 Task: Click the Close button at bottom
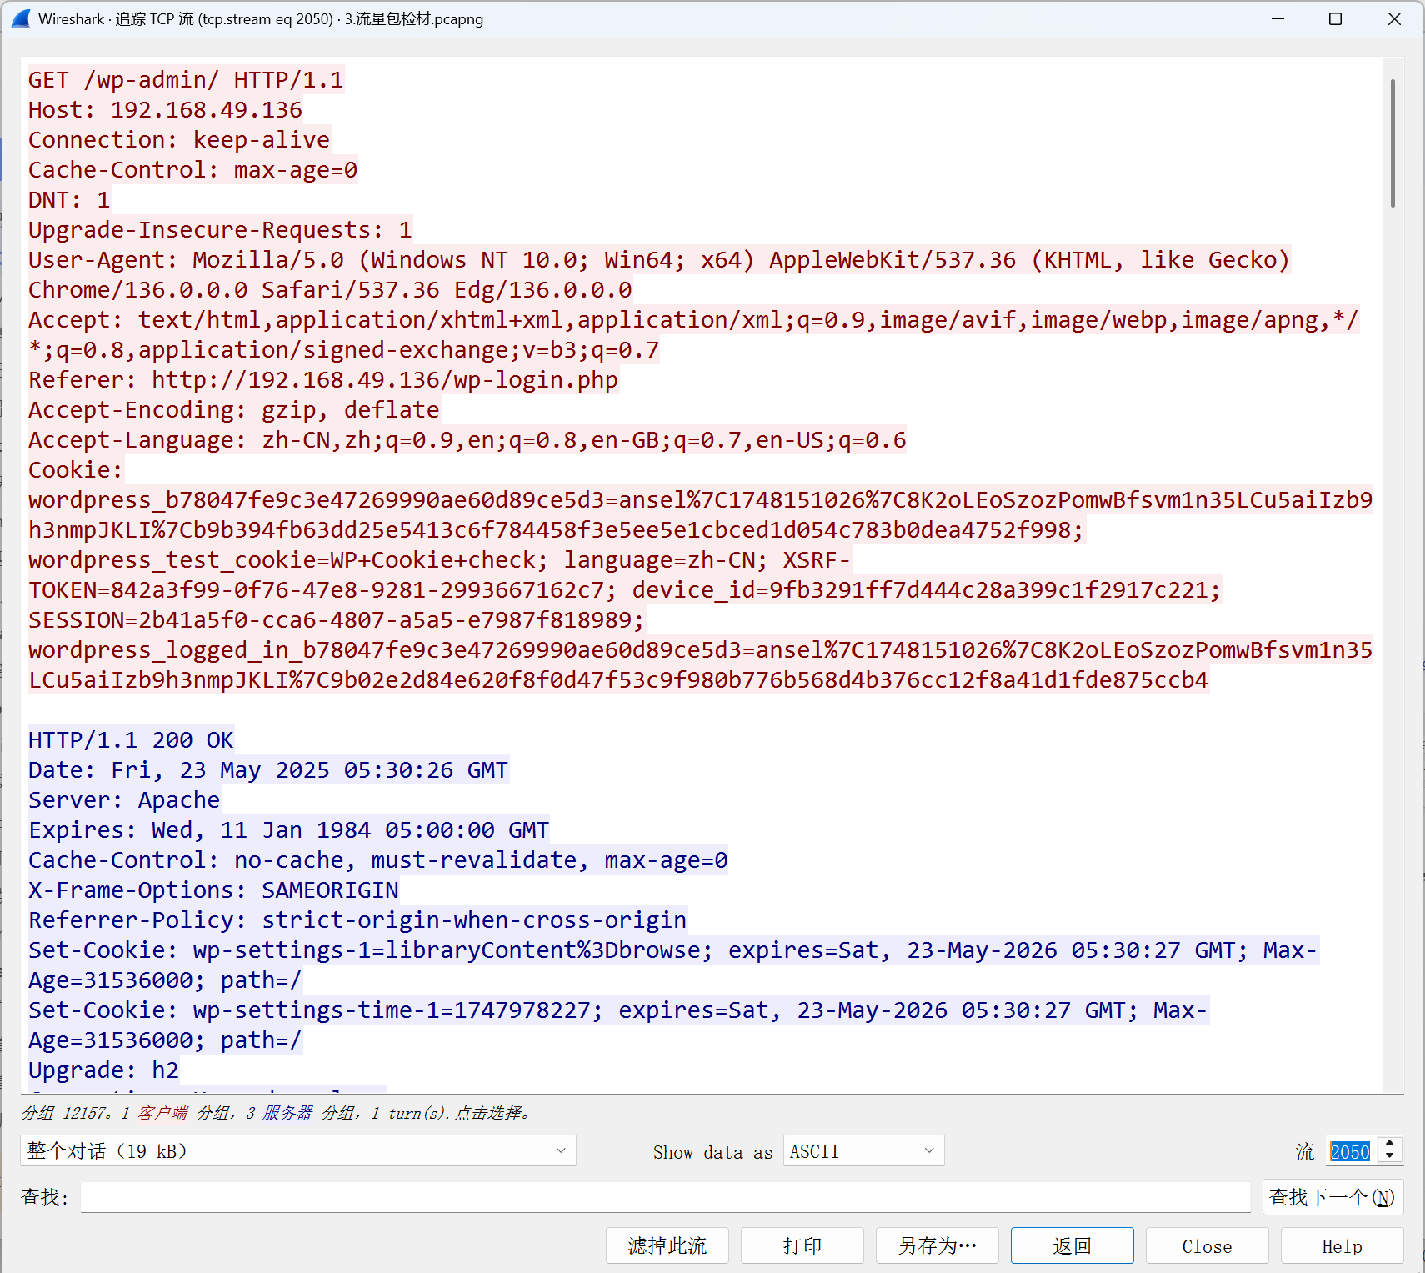(1207, 1245)
